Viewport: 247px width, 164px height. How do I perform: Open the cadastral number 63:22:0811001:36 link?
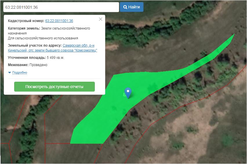click(x=59, y=21)
